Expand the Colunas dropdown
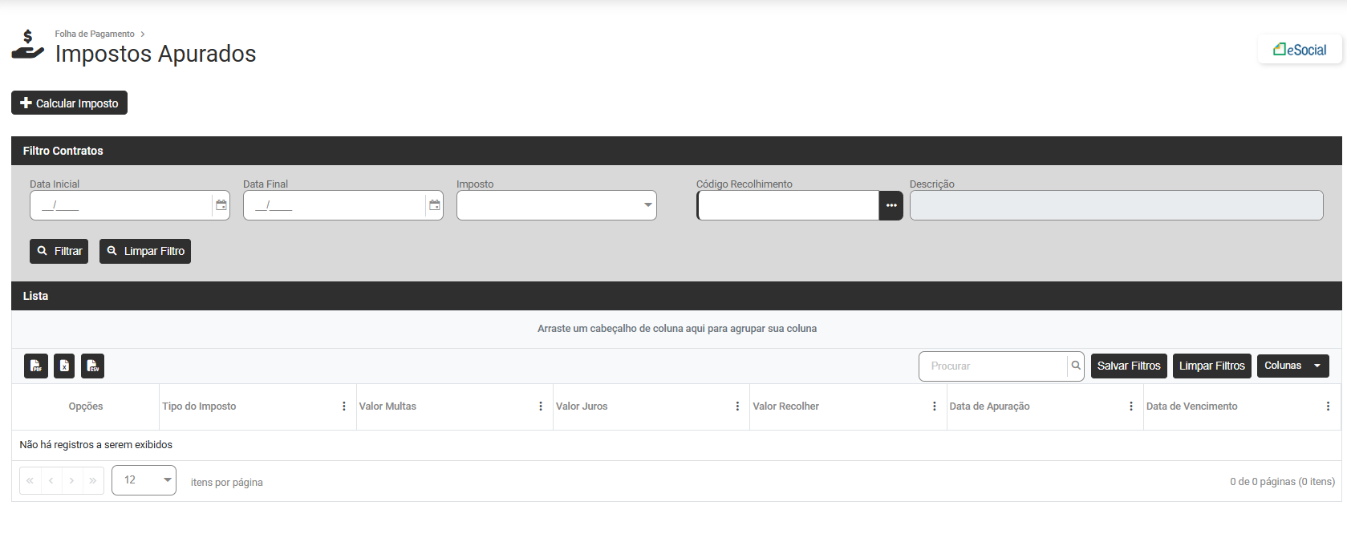 point(1292,366)
